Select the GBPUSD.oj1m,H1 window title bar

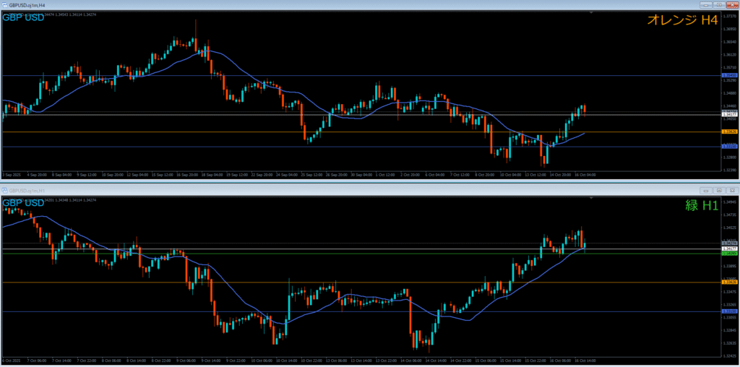pyautogui.click(x=370, y=190)
